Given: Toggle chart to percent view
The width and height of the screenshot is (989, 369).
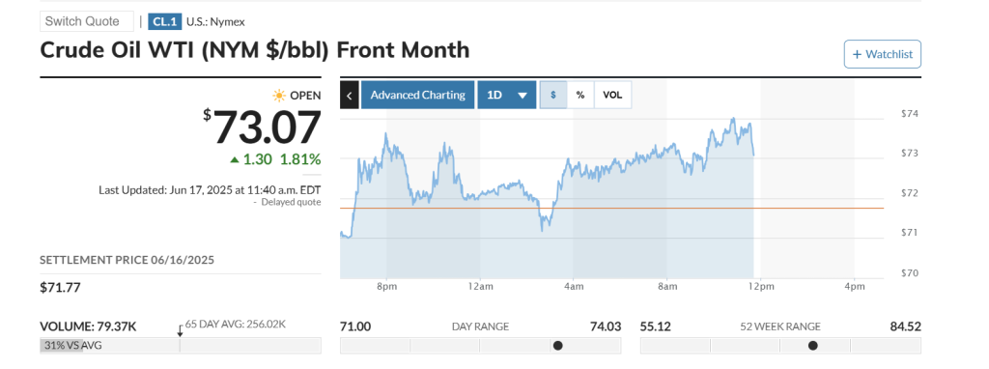Looking at the screenshot, I should [580, 95].
